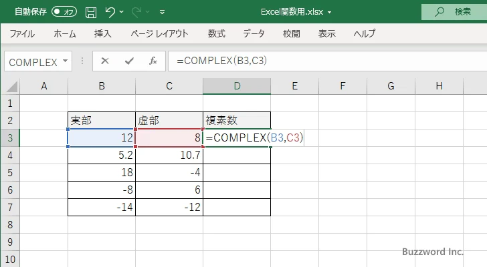This screenshot has width=487, height=267.
Task: Select row 6 header
Action: (x=10, y=190)
